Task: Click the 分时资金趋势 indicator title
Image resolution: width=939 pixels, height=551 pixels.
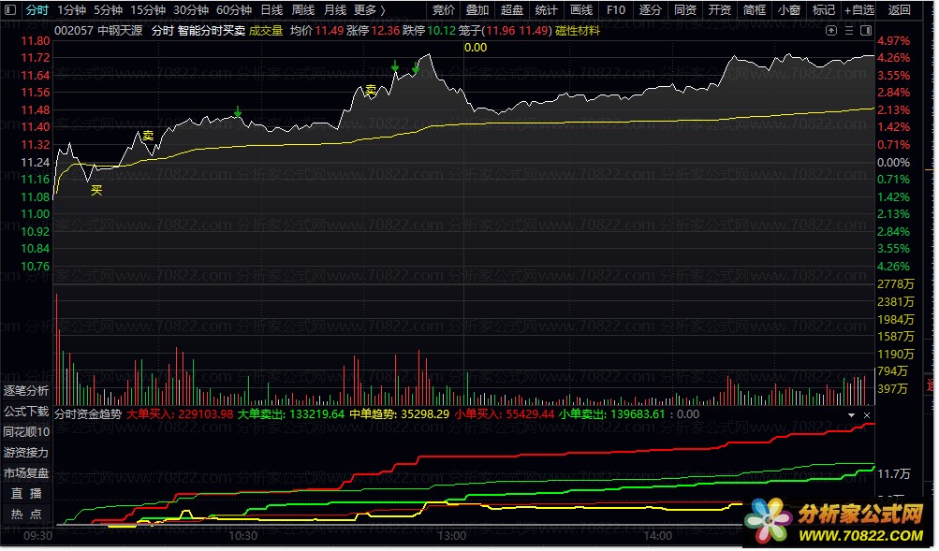Action: (x=88, y=415)
